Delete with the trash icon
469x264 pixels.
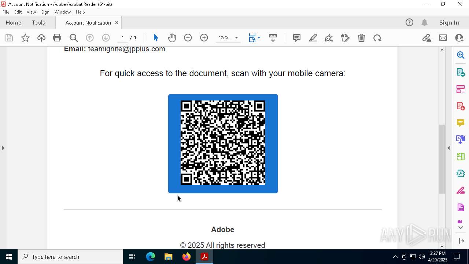pos(361,38)
